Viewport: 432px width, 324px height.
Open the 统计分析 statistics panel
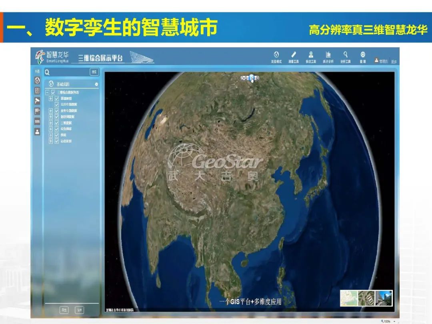328,56
